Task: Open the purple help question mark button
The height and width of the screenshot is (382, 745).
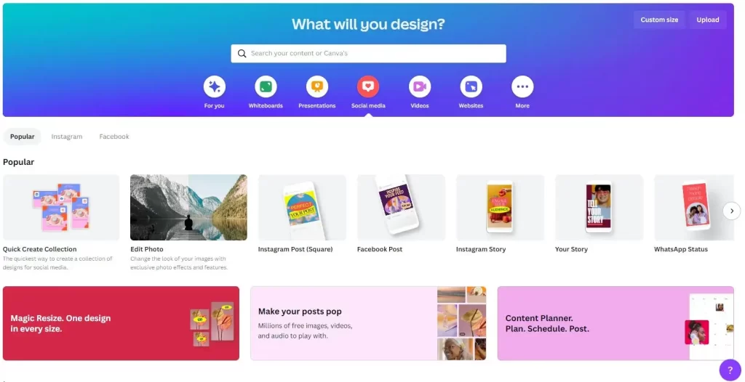Action: pyautogui.click(x=730, y=370)
